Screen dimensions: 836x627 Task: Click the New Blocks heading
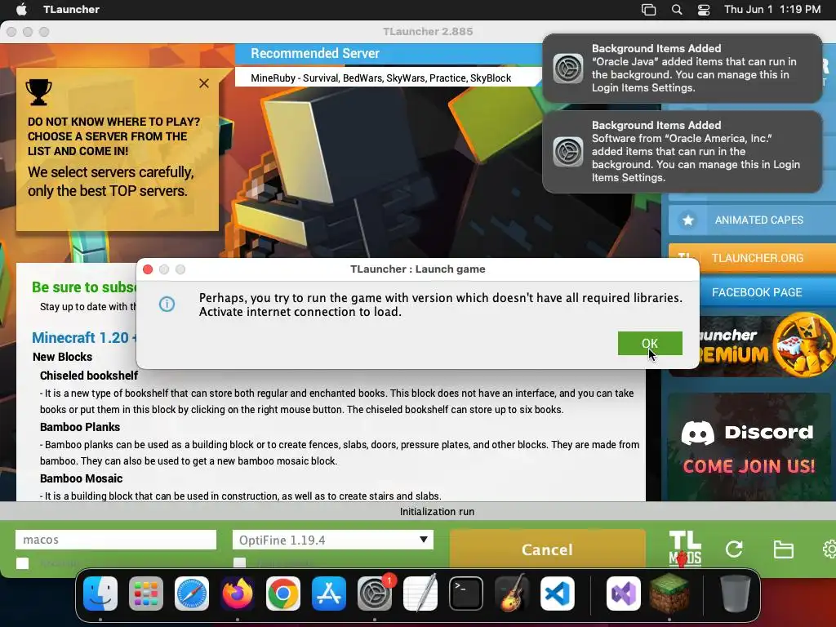[x=62, y=357]
